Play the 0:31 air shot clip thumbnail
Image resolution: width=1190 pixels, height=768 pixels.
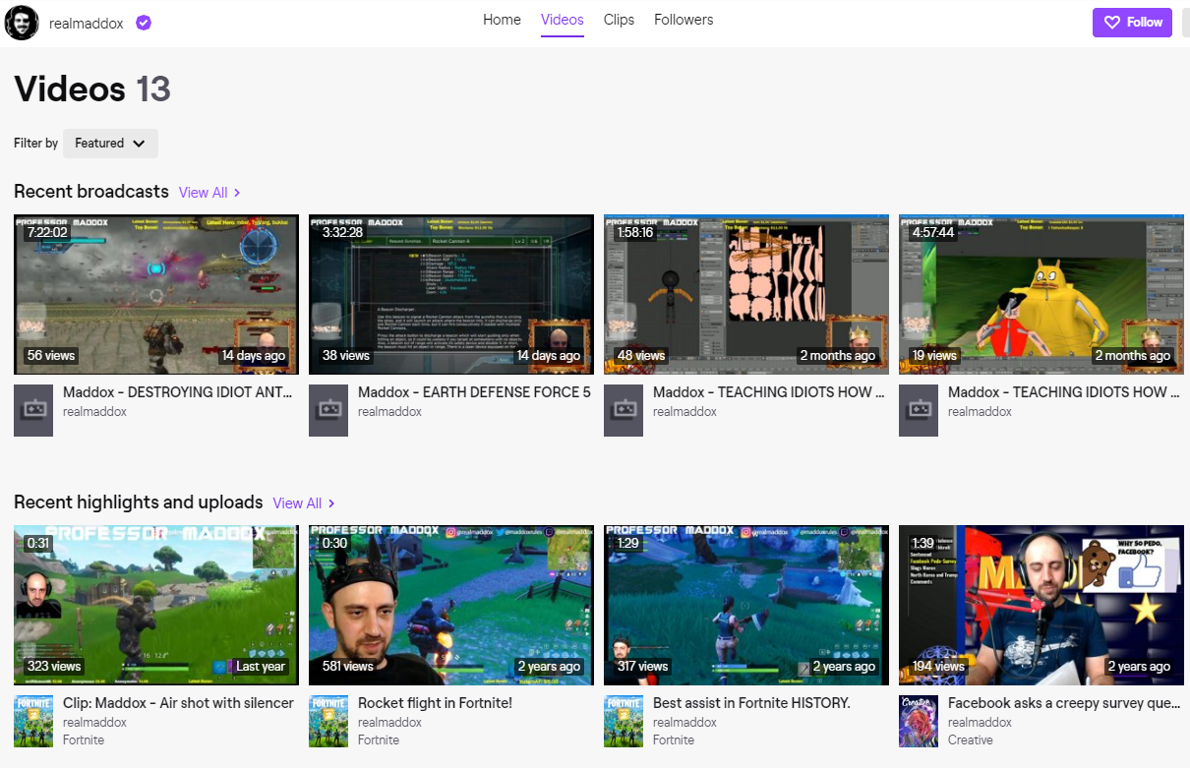pos(156,605)
